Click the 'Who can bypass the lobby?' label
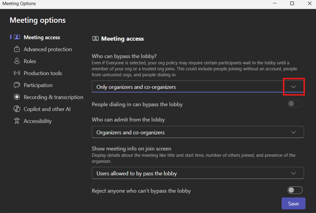The height and width of the screenshot is (213, 316). pyautogui.click(x=124, y=56)
